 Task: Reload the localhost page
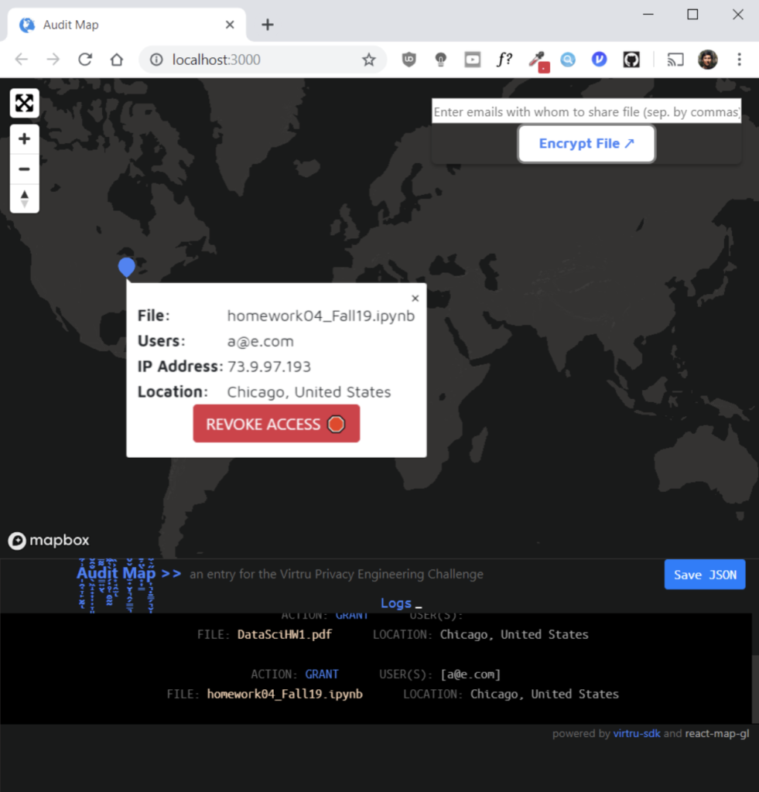(85, 60)
